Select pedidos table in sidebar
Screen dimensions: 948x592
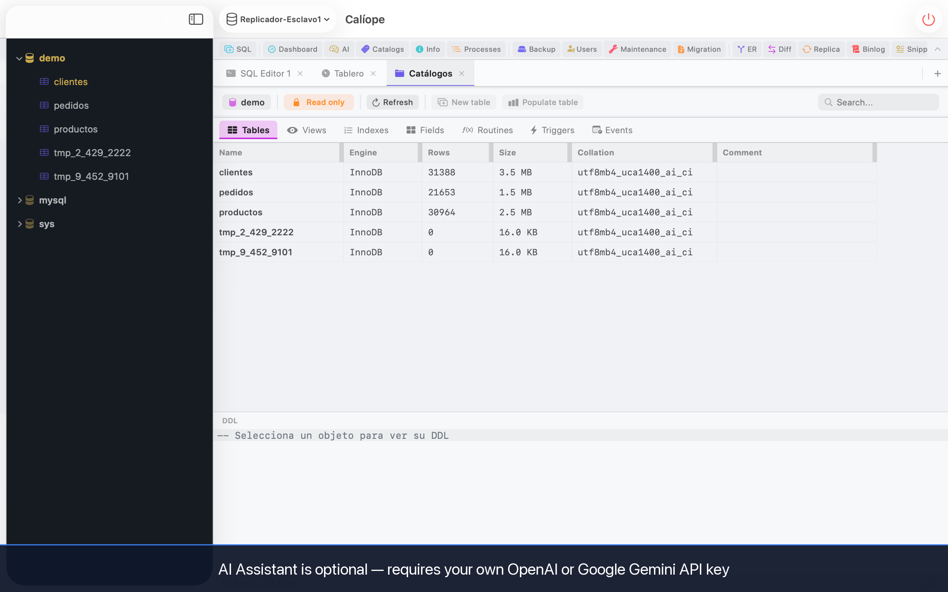tap(71, 105)
